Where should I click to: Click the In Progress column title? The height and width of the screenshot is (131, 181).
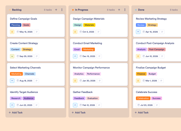click(x=82, y=10)
